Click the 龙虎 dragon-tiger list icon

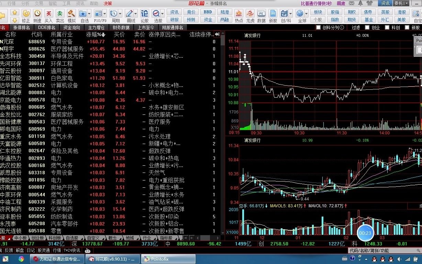250,14
